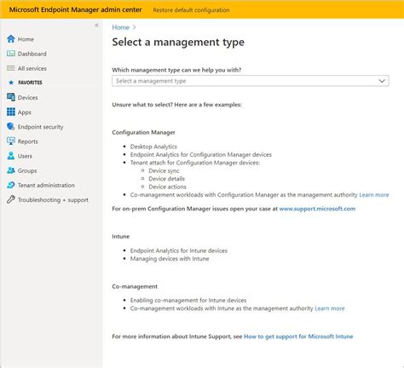
Task: Click Microsoft Endpoint Manager admin center title
Action: point(75,9)
